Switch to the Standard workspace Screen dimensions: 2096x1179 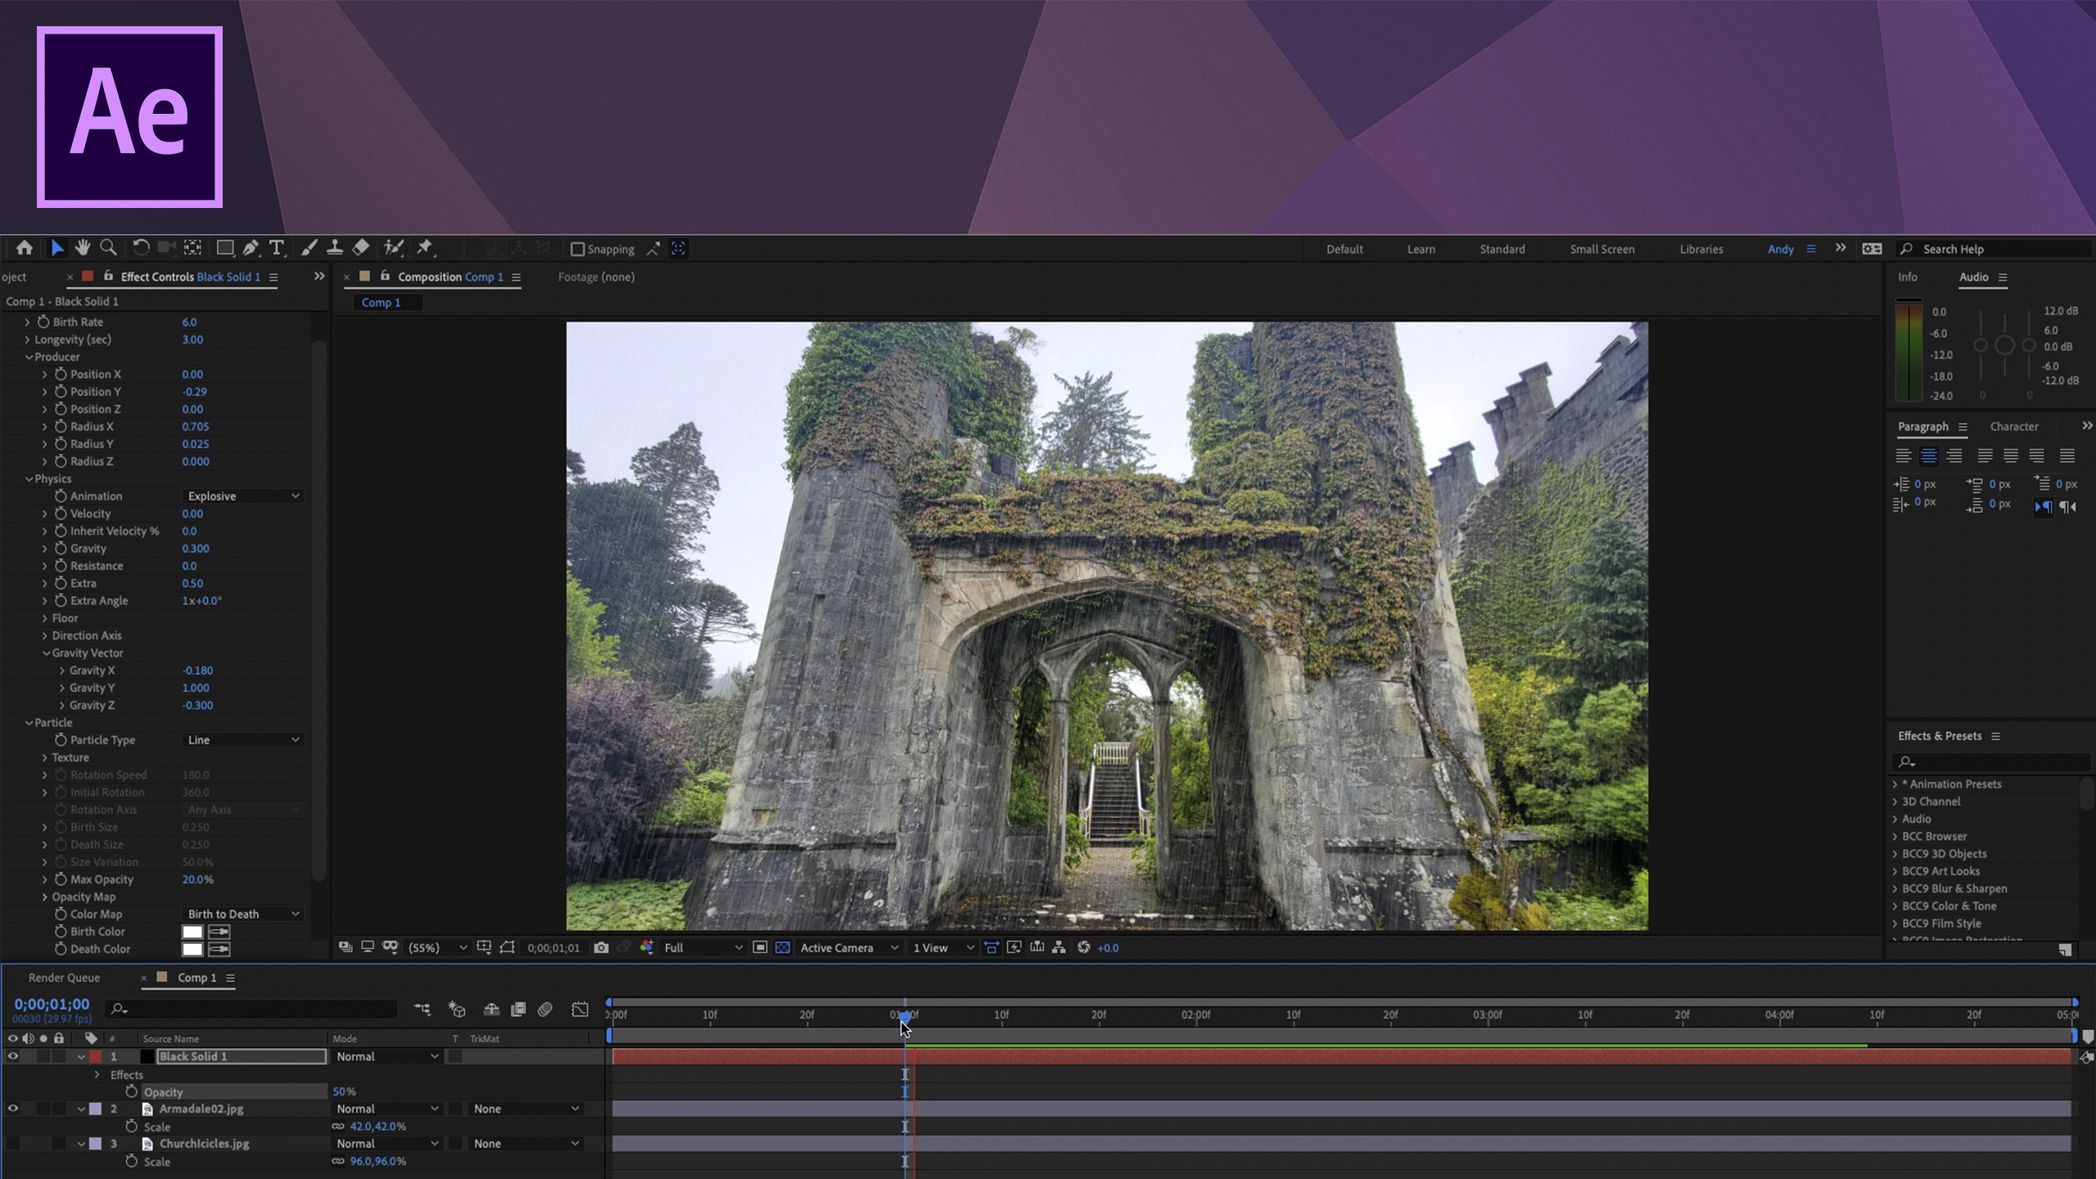(1502, 249)
